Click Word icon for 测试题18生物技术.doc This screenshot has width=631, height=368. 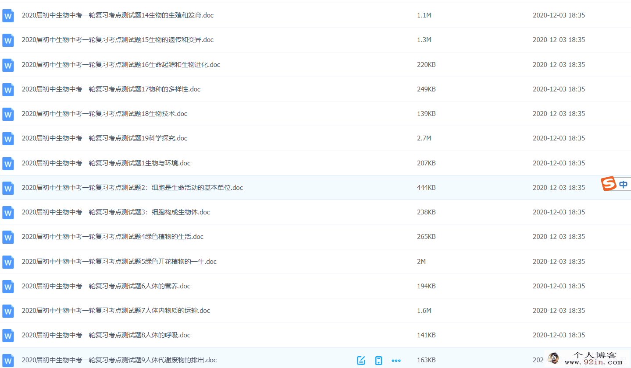[8, 114]
